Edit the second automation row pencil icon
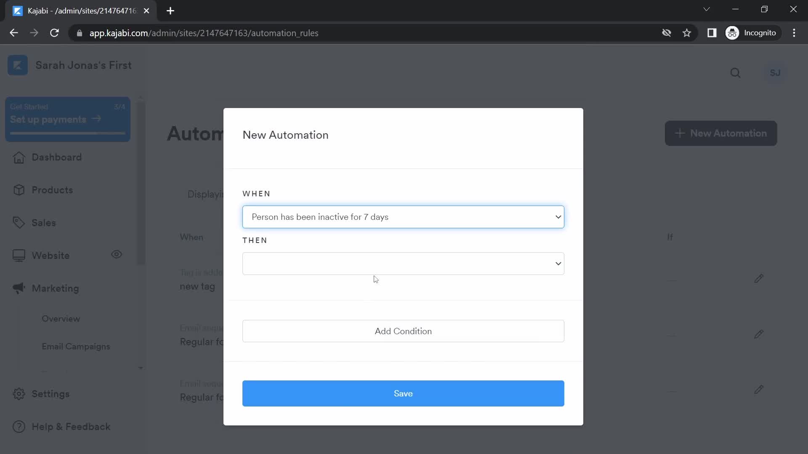The image size is (808, 454). [x=758, y=334]
